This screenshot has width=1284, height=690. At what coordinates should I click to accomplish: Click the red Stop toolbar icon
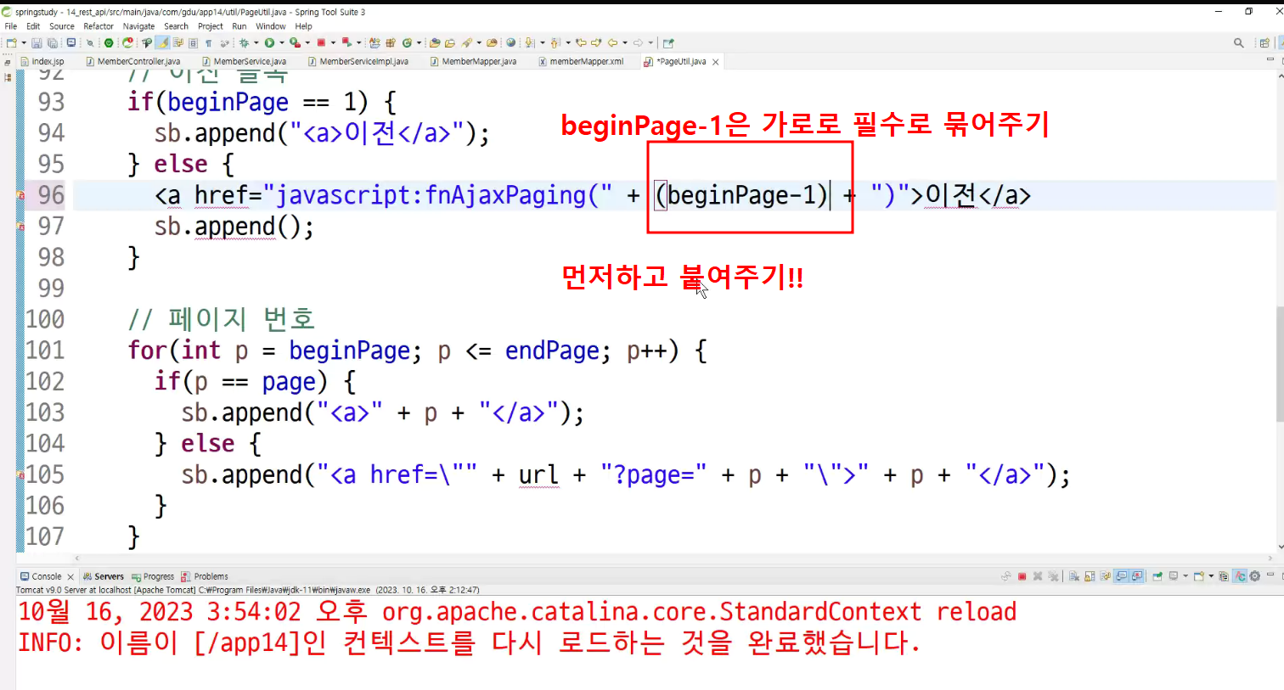tap(321, 42)
